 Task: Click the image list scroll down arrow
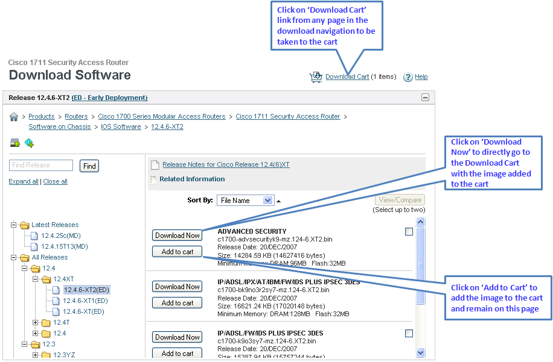420,352
